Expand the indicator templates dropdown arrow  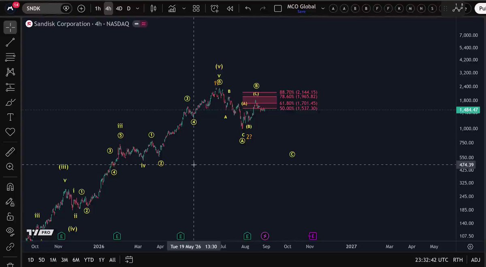click(184, 9)
